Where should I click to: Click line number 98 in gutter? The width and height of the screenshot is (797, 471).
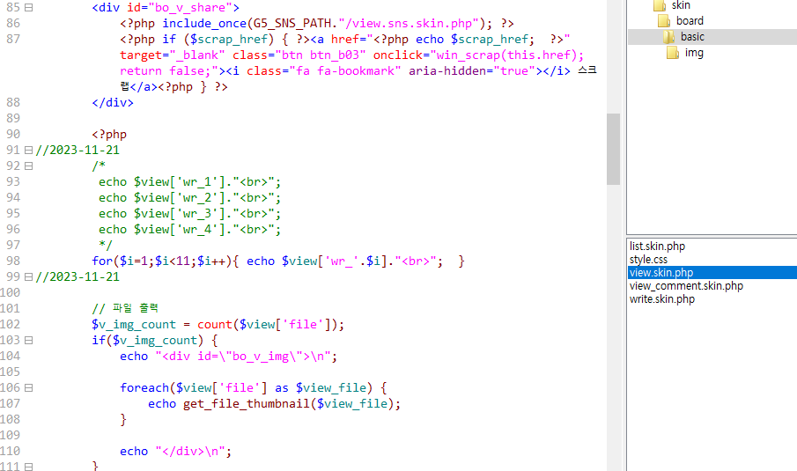point(13,261)
